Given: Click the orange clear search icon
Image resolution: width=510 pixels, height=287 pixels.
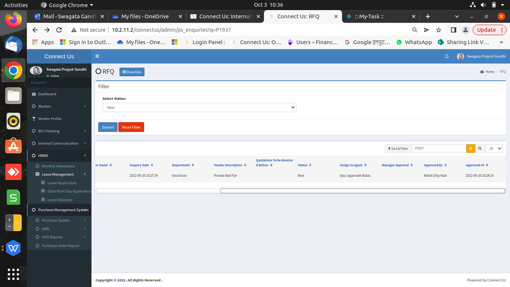Looking at the screenshot, I should click(471, 148).
